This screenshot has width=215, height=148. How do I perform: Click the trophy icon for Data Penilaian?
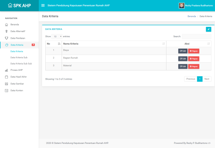point(6,38)
